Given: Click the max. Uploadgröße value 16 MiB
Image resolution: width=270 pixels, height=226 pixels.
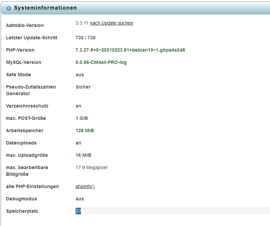Looking at the screenshot, I should pyautogui.click(x=83, y=155).
